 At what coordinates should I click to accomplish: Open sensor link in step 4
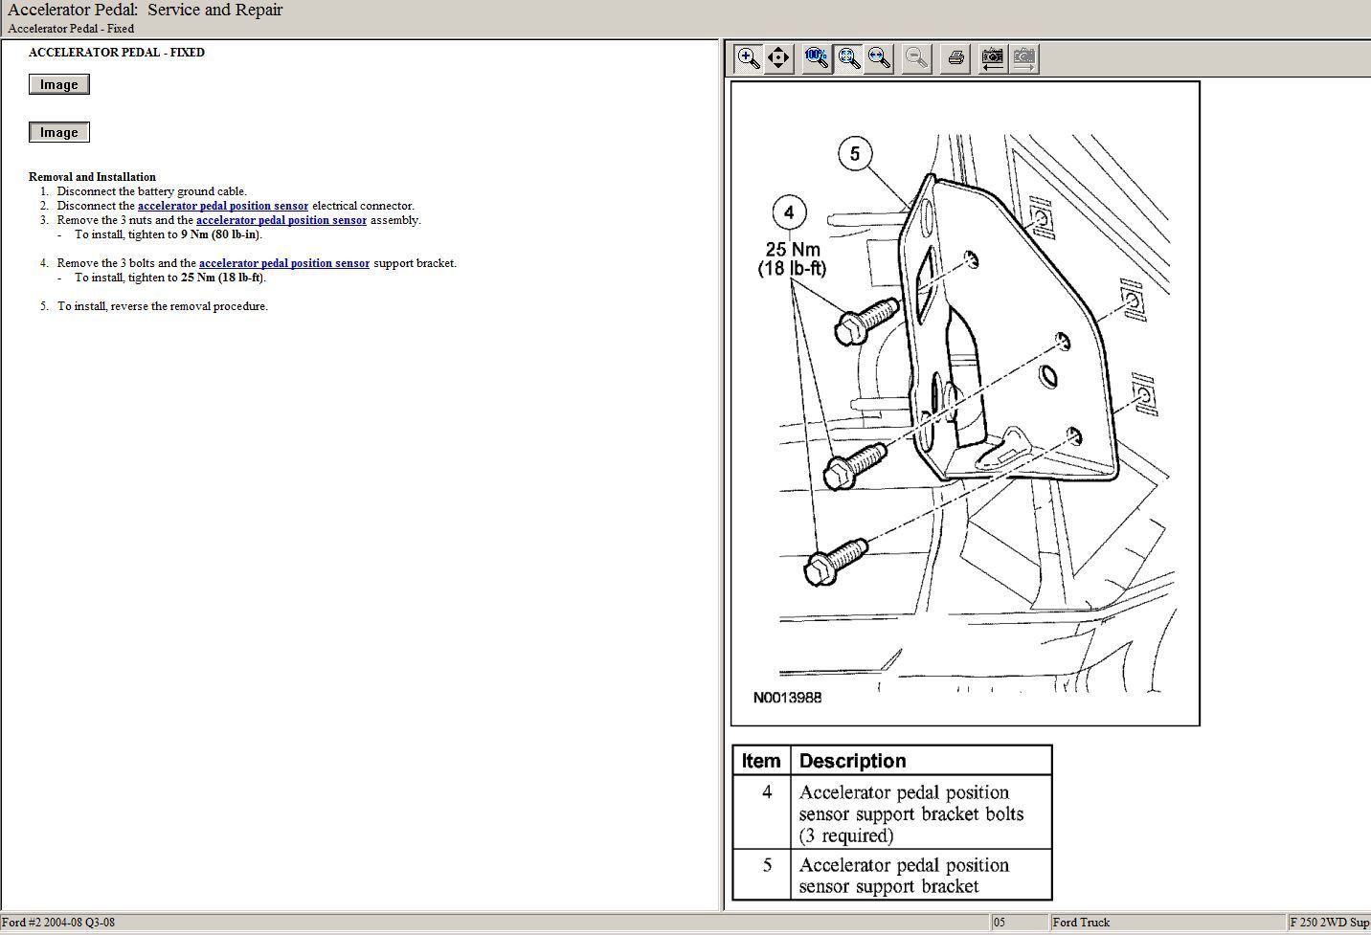pyautogui.click(x=284, y=263)
